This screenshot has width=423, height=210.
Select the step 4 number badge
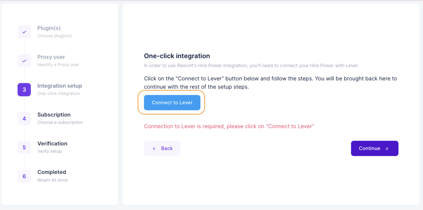point(24,118)
